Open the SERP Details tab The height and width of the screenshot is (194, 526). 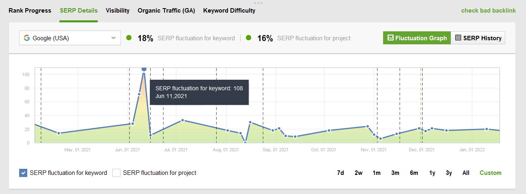tap(79, 11)
